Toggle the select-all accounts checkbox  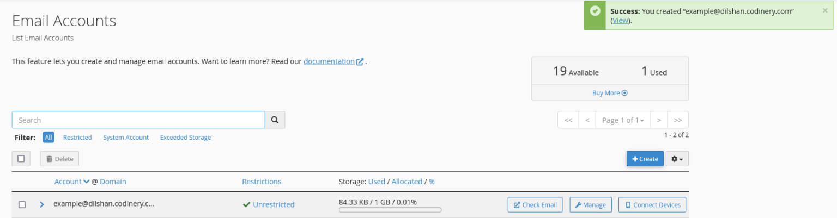coord(21,159)
